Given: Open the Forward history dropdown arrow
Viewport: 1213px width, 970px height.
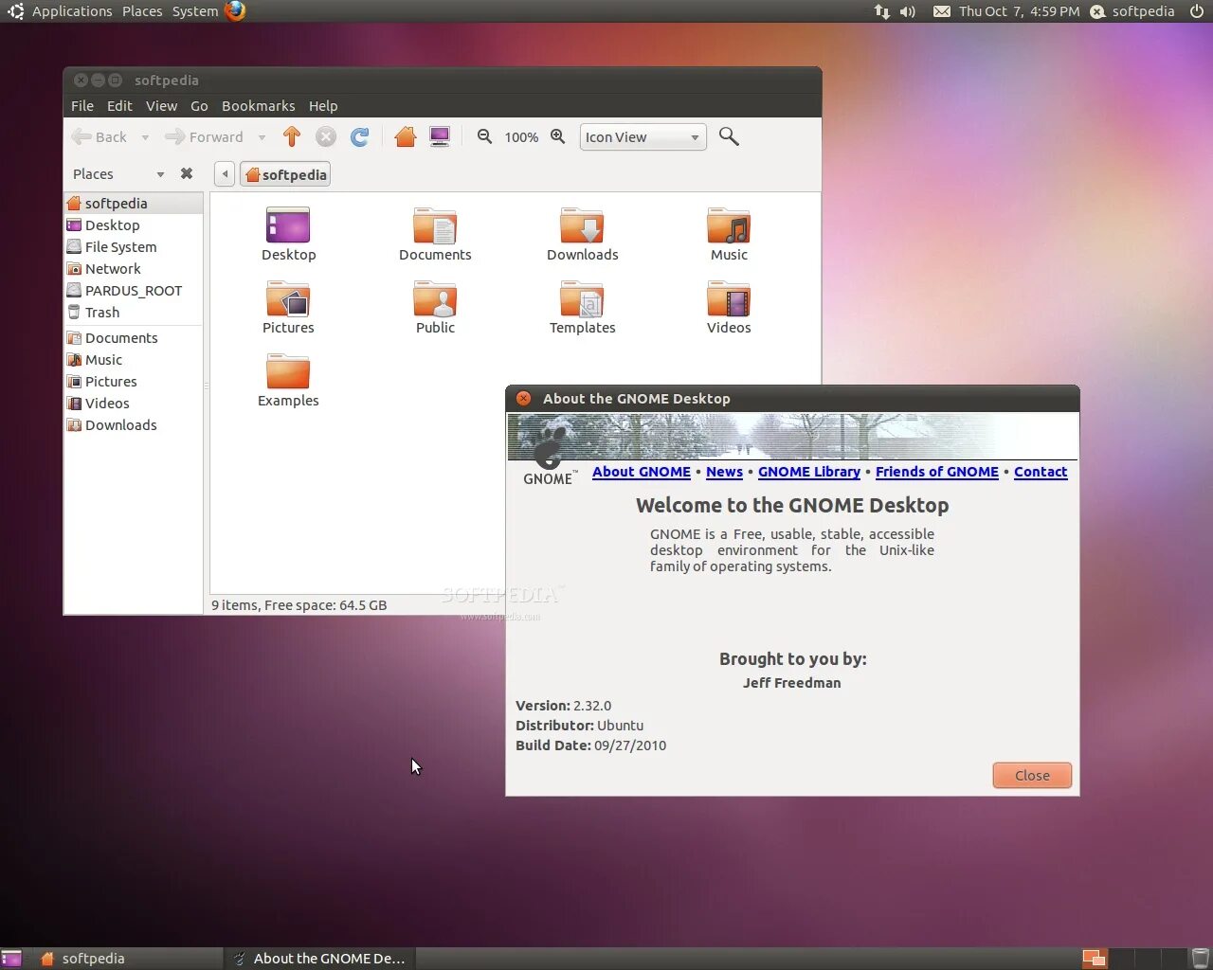Looking at the screenshot, I should coord(262,137).
